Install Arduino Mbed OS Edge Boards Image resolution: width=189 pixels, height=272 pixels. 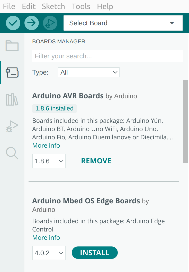point(95,253)
